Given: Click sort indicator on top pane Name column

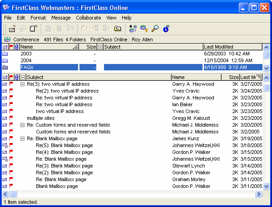Looking at the screenshot, I should (75, 47).
